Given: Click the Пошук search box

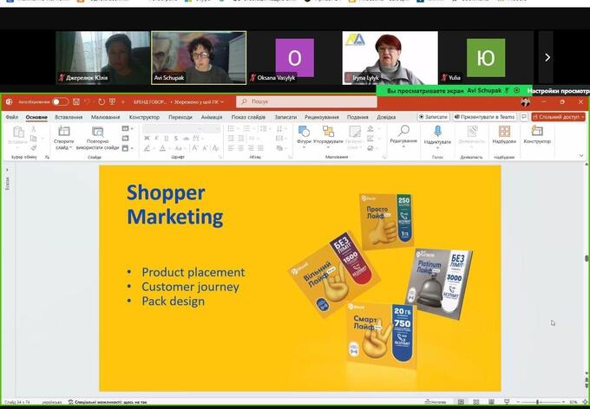Looking at the screenshot, I should 306,101.
